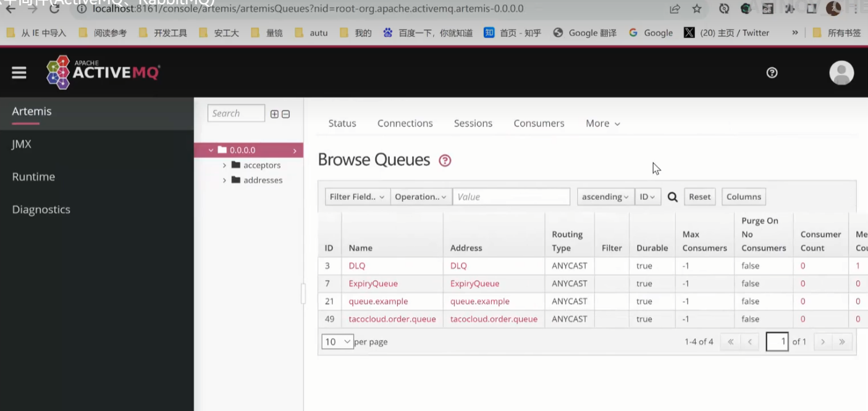Open the tacocloud.order.queue name link
868x411 pixels.
pyautogui.click(x=392, y=319)
